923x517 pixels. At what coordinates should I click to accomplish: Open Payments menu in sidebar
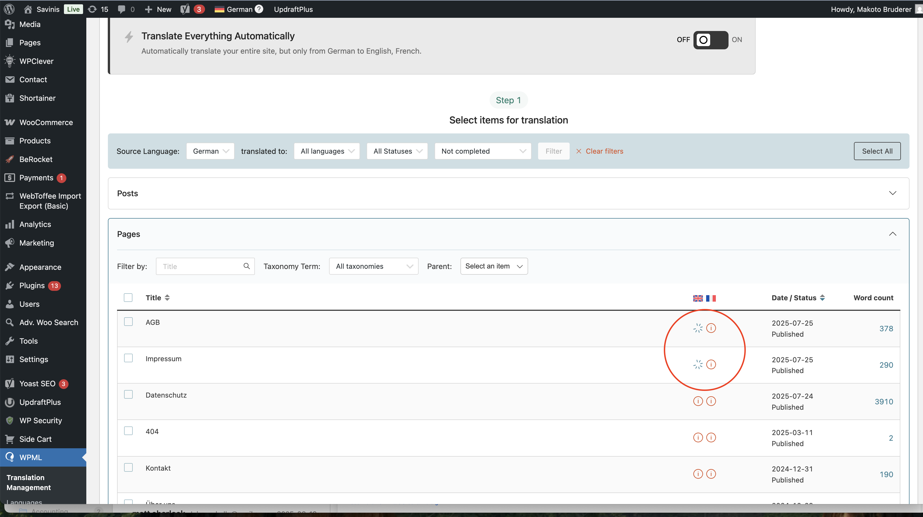click(x=43, y=178)
